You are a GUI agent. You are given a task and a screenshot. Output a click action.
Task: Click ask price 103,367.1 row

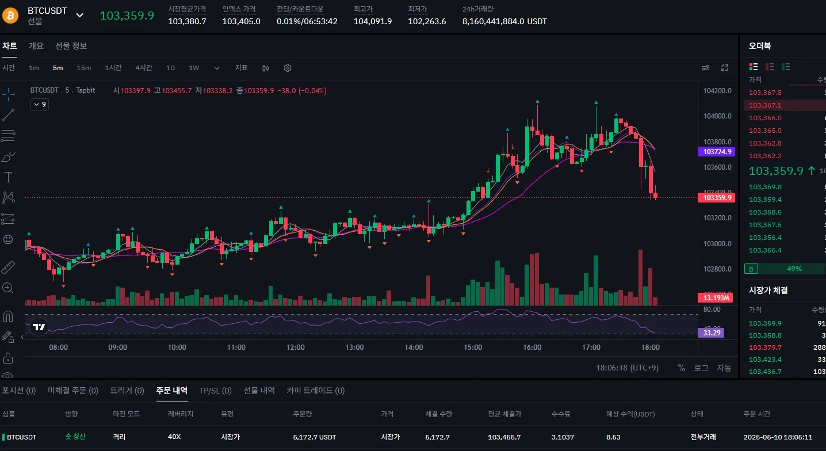[x=785, y=105]
